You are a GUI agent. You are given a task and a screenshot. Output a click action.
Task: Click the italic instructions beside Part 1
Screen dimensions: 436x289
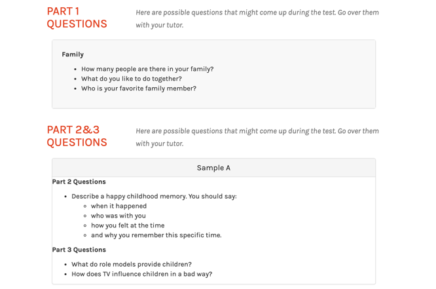257,12
